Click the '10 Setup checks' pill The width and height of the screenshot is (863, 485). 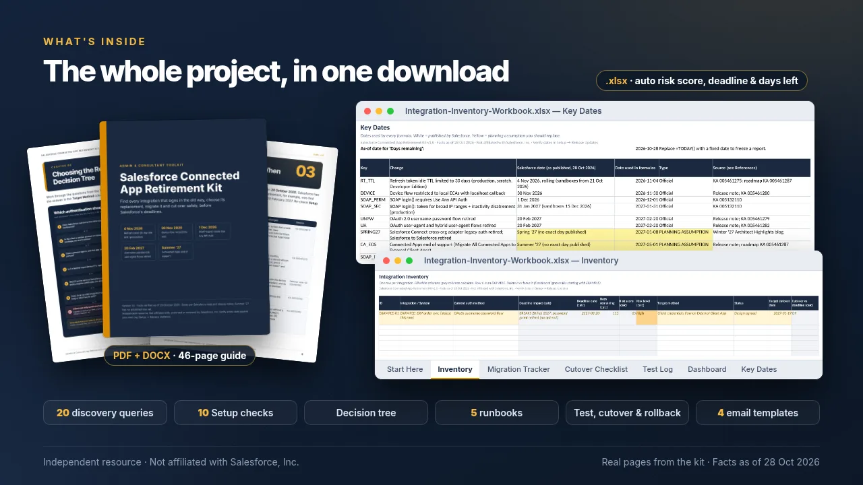[x=235, y=413]
